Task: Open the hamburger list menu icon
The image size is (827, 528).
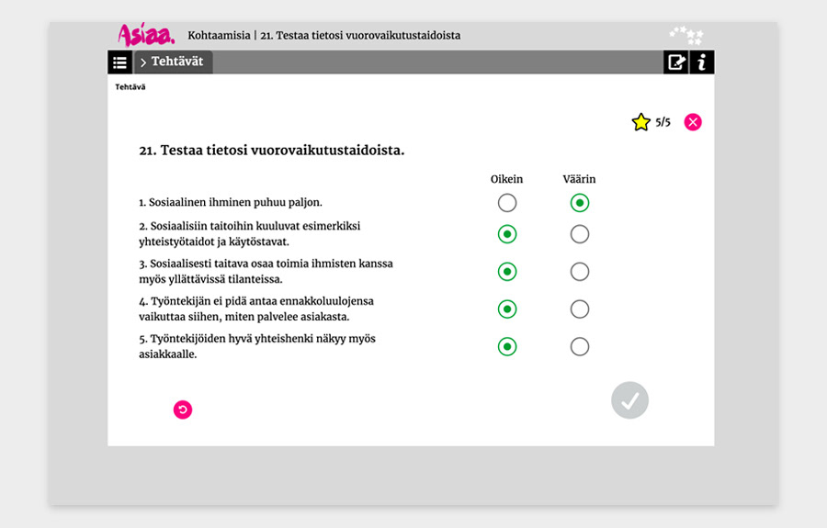Action: pos(120,62)
